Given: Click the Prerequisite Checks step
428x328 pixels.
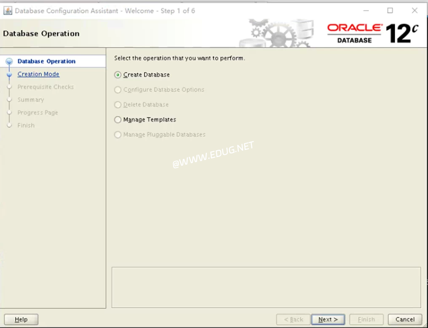Looking at the screenshot, I should pos(45,87).
